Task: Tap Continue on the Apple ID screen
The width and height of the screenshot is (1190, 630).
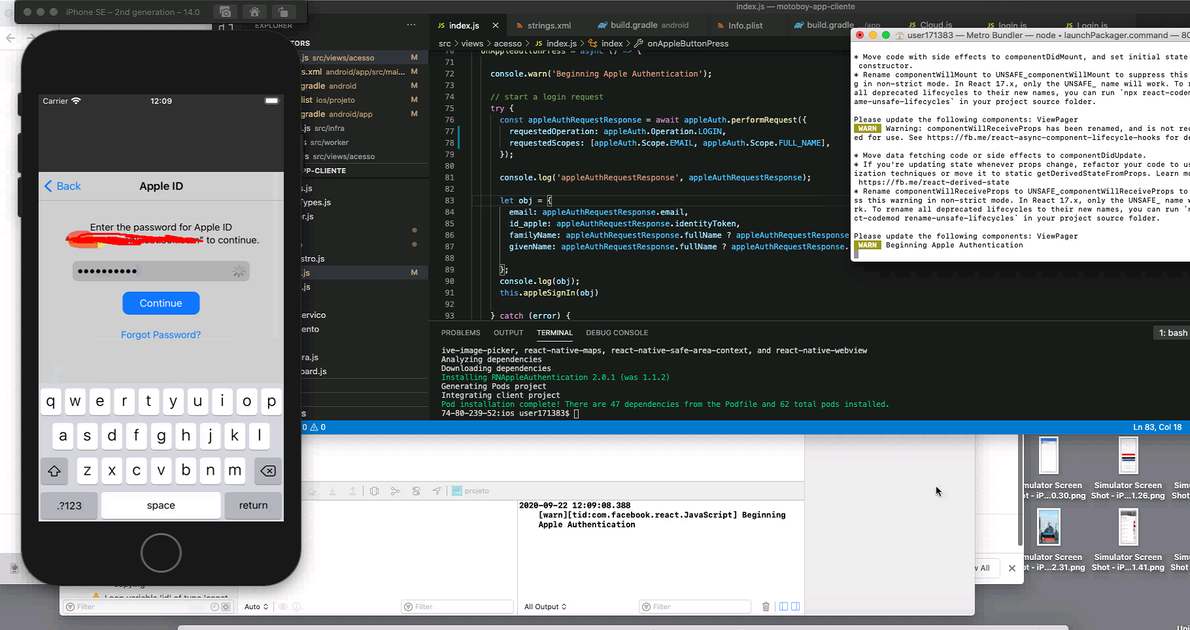Action: click(161, 303)
